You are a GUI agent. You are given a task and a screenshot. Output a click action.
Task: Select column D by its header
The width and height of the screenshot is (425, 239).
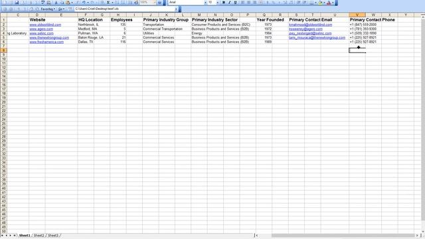click(x=37, y=15)
